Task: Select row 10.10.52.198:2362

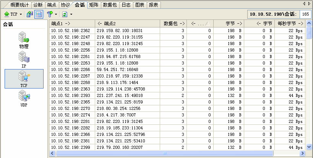Action: 177,31
